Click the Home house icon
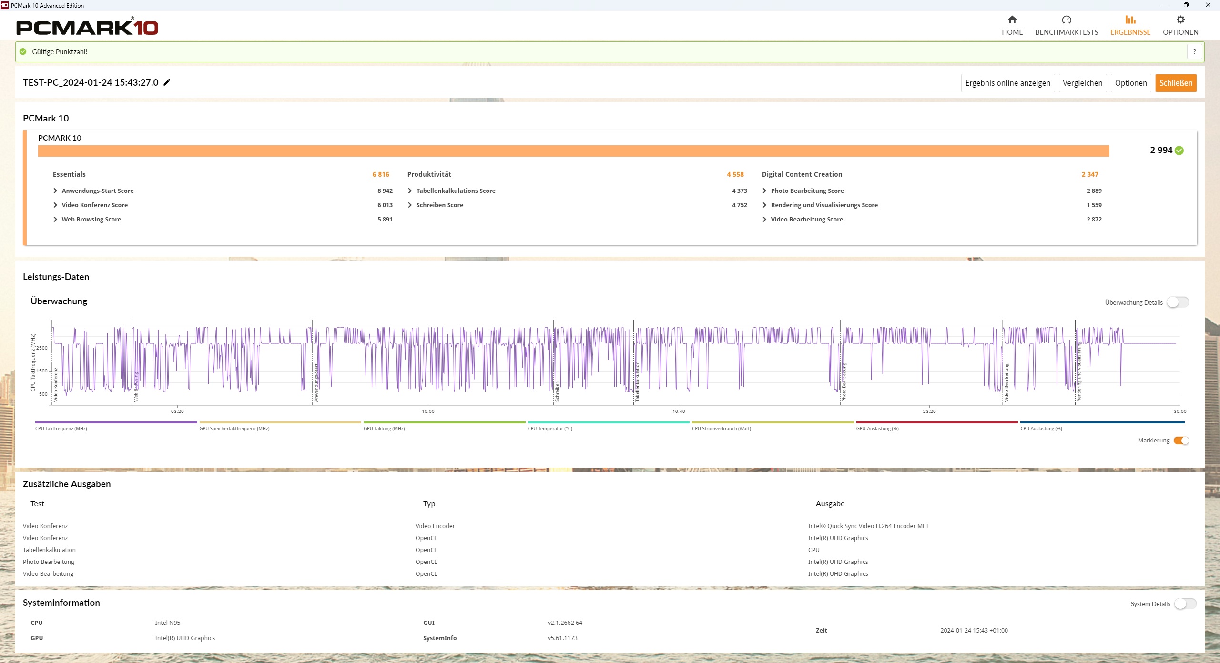The width and height of the screenshot is (1220, 663). [x=1012, y=20]
